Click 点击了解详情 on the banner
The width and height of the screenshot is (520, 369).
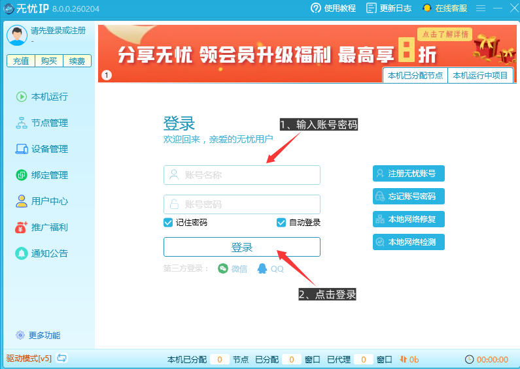click(445, 34)
